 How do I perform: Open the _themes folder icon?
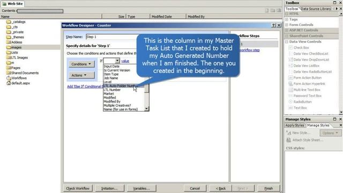click(9, 37)
